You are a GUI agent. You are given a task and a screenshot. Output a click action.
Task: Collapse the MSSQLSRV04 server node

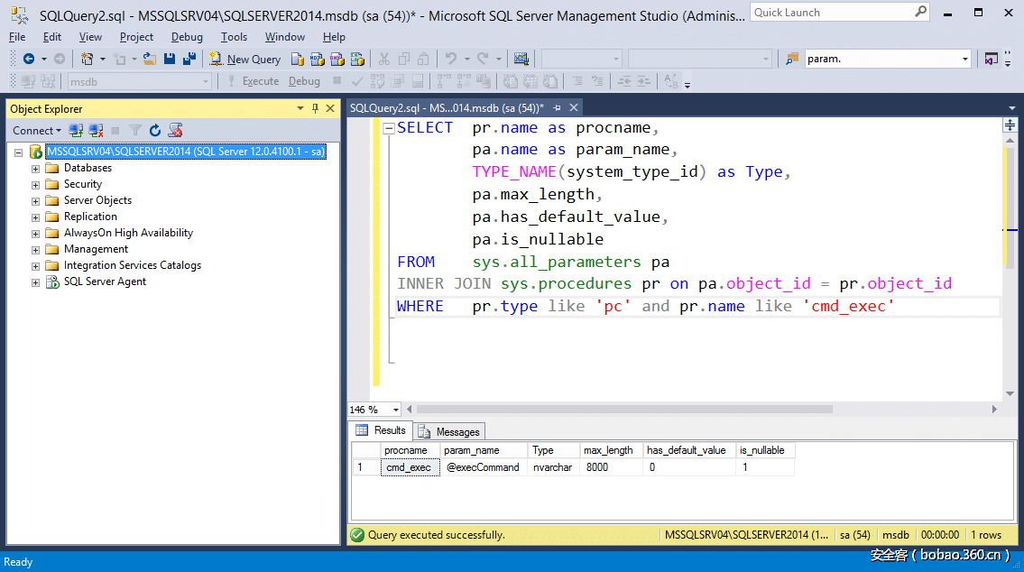(18, 152)
